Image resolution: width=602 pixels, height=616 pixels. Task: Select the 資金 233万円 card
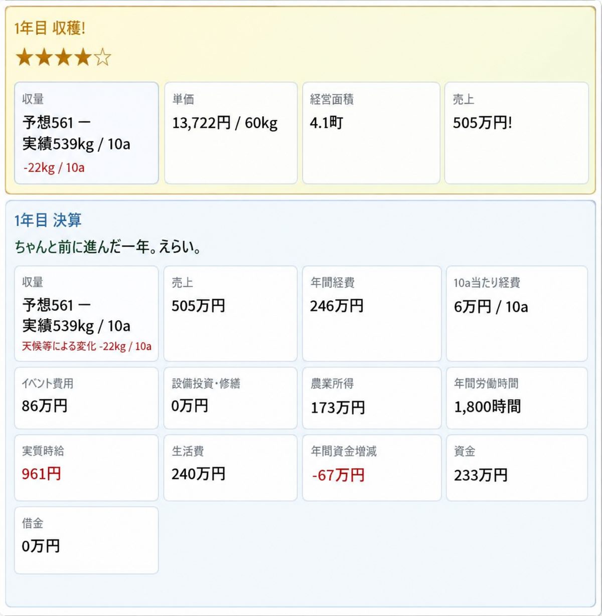click(517, 468)
